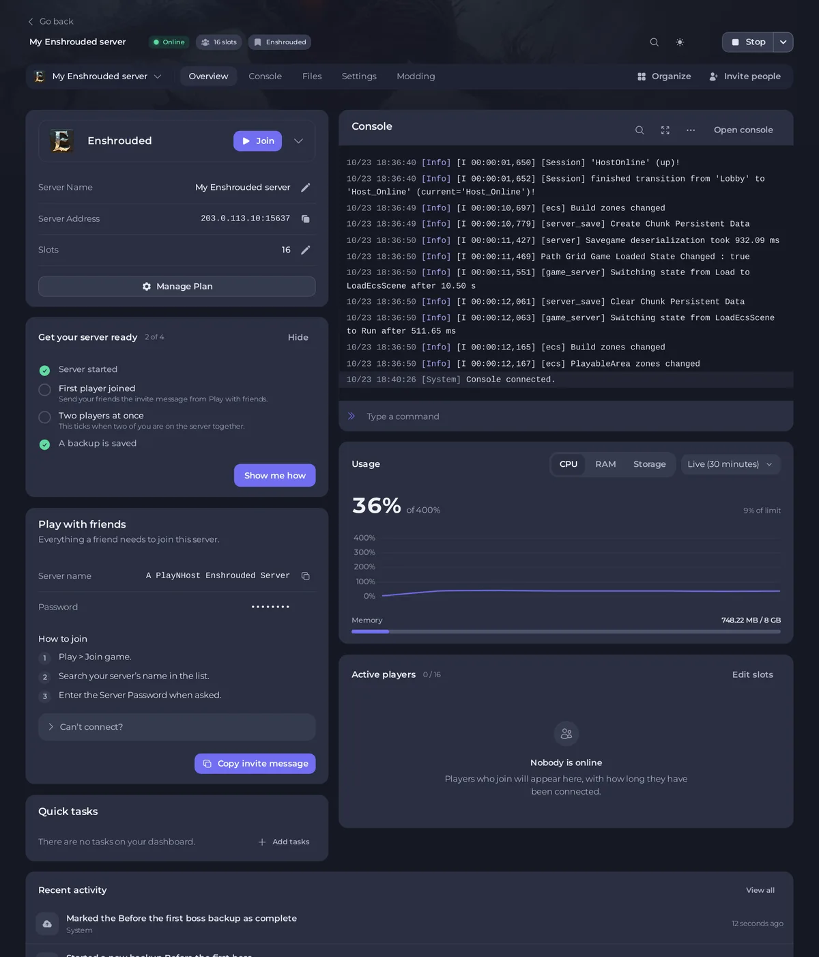Click the Enshrouded game tag badge
The height and width of the screenshot is (957, 819).
click(280, 42)
